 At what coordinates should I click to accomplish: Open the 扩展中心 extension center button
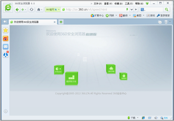point(97,16)
